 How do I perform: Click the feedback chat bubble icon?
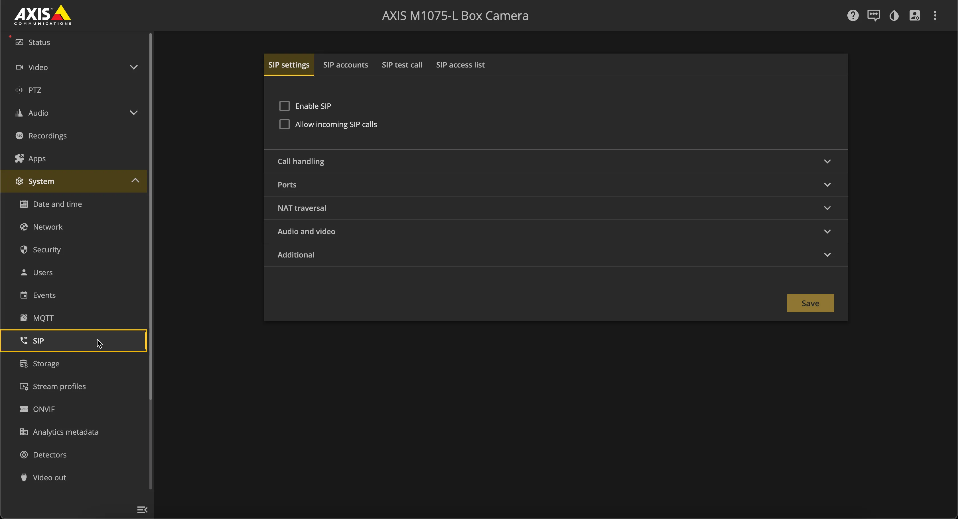coord(873,16)
